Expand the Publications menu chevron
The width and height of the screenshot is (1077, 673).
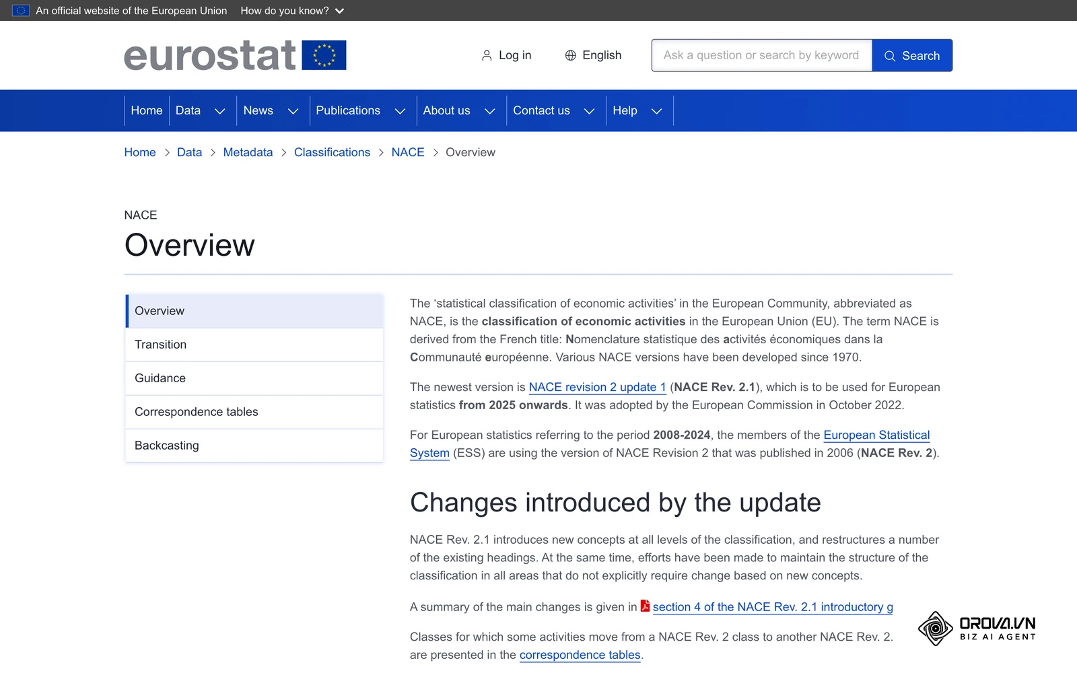click(x=400, y=111)
